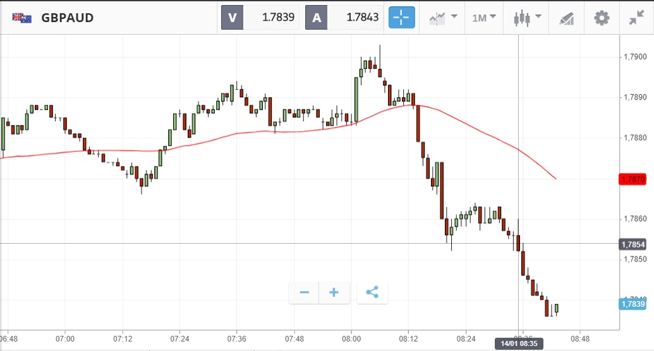
Task: Collapse the chart with shrink arrows
Action: (x=636, y=18)
